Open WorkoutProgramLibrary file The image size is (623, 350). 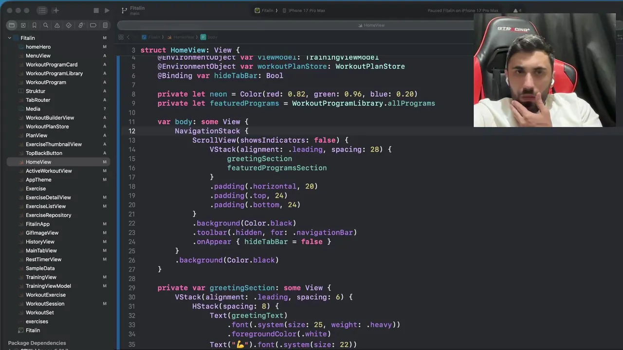(x=54, y=73)
